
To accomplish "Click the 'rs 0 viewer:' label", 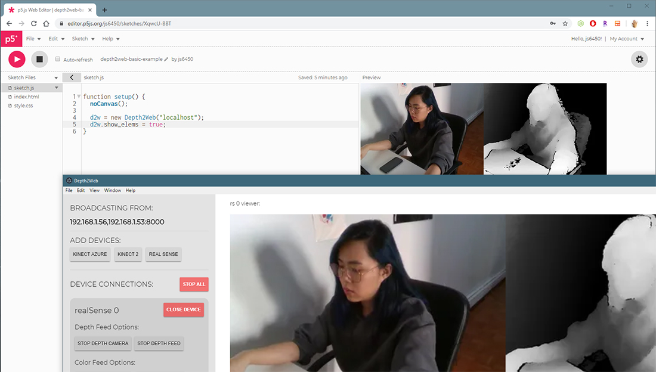I will 245,203.
